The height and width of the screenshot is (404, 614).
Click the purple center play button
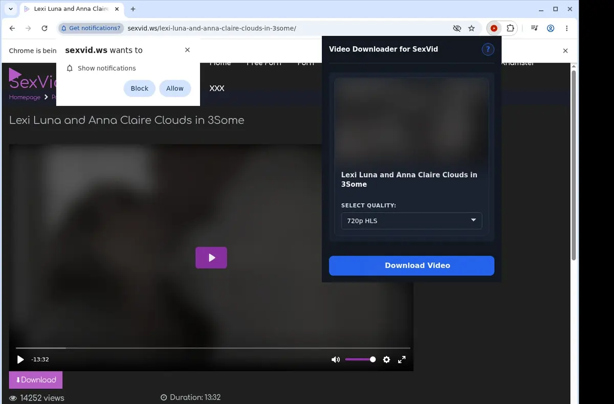pyautogui.click(x=211, y=258)
